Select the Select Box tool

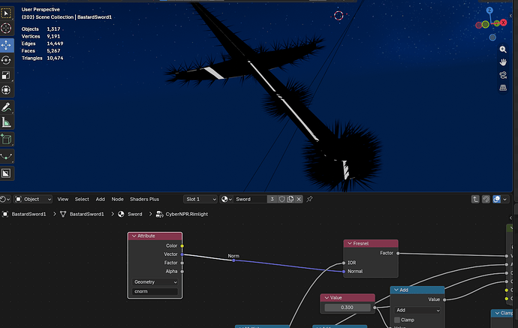pyautogui.click(x=6, y=14)
